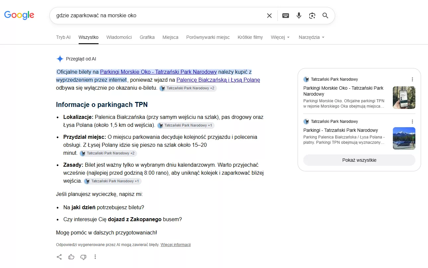Open Palenicę Białczańską i Łysą Polanę link
This screenshot has width=428, height=268.
tap(218, 80)
